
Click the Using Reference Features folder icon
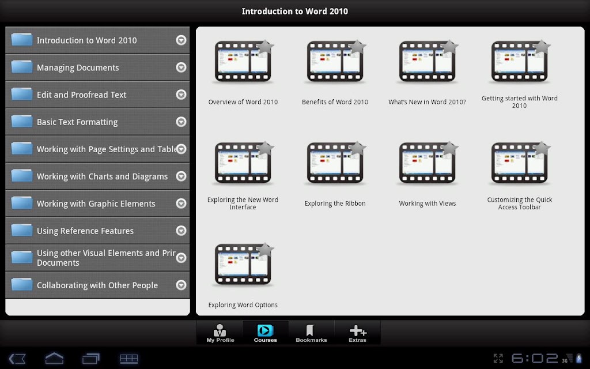pos(22,230)
